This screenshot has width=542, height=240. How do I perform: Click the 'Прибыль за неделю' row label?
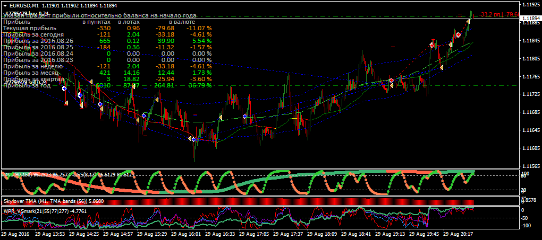32,66
